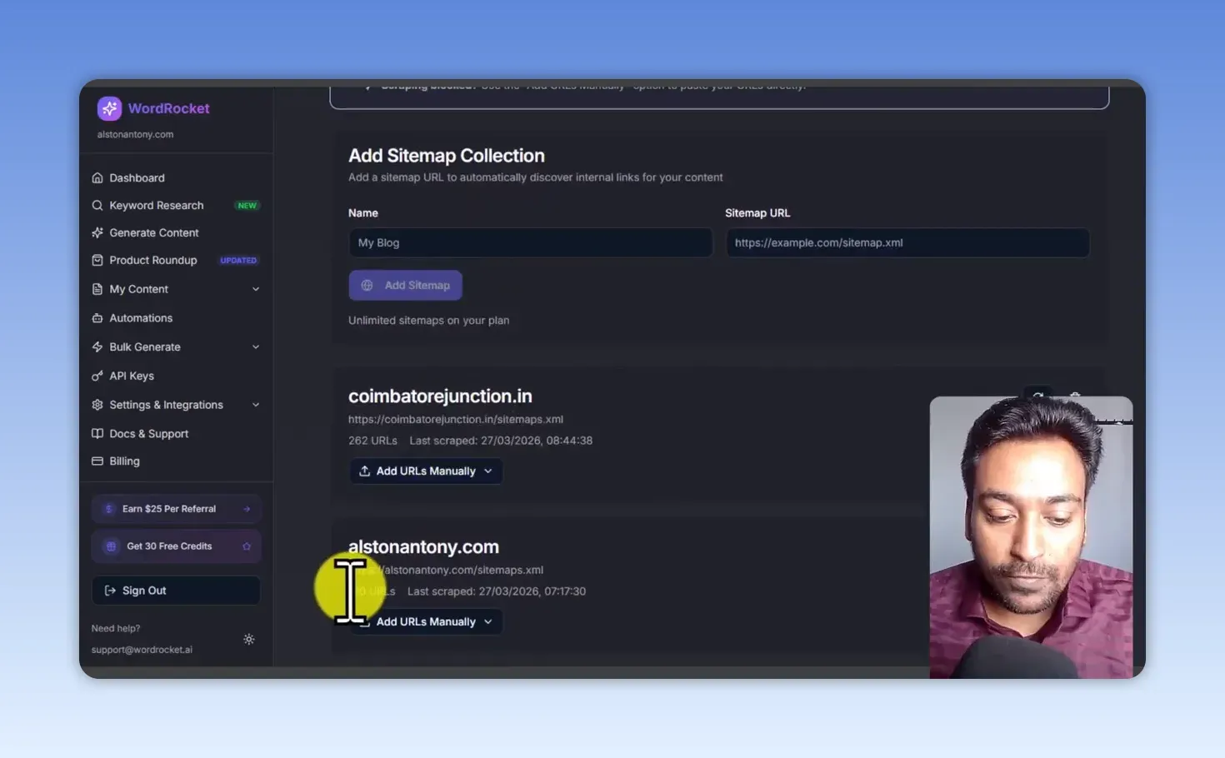Focus the Name input field
1225x758 pixels.
pyautogui.click(x=531, y=242)
